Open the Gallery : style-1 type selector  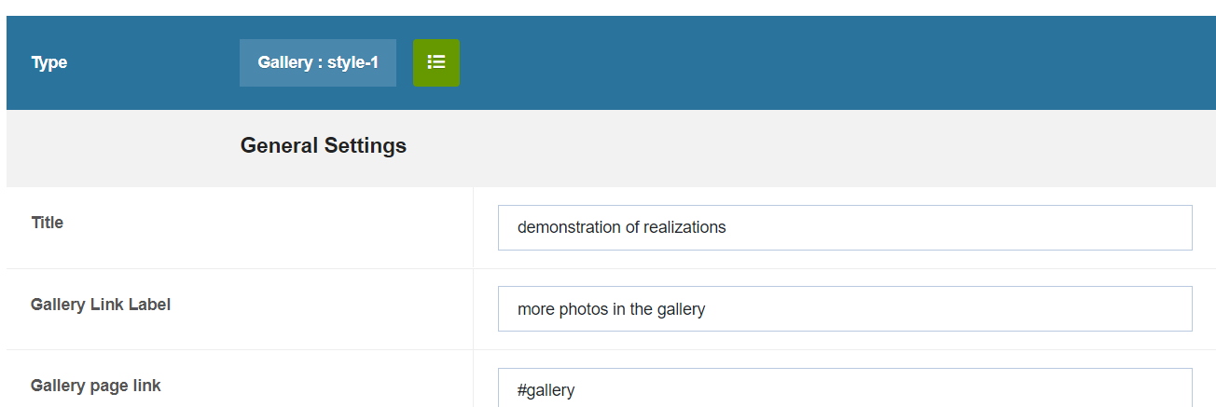click(317, 62)
